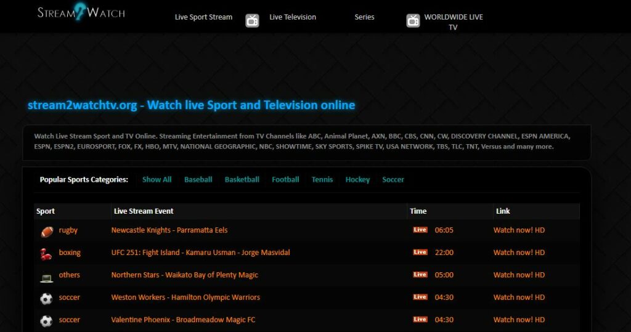Screen dimensions: 631x332
Task: Filter events by Basketball
Action: (x=242, y=179)
